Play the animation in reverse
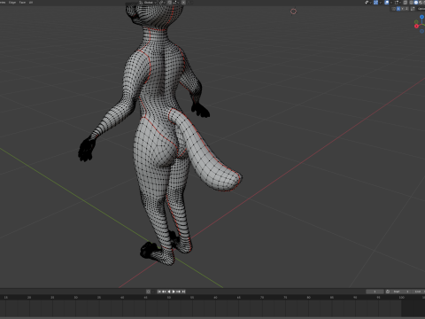425x319 pixels. tap(169, 292)
